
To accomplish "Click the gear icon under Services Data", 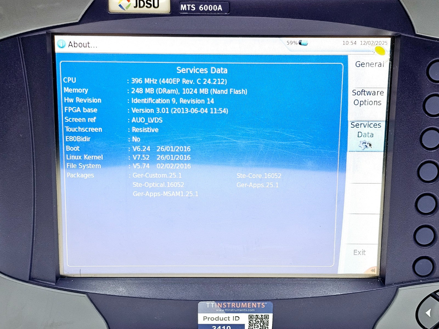I will (x=365, y=144).
